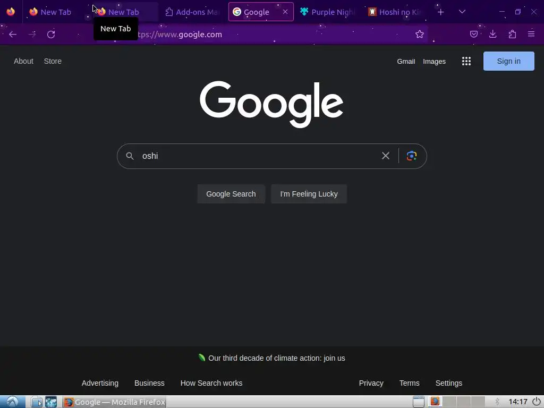This screenshot has height=408, width=544.
Task: Open the Advertising footer link
Action: point(100,383)
